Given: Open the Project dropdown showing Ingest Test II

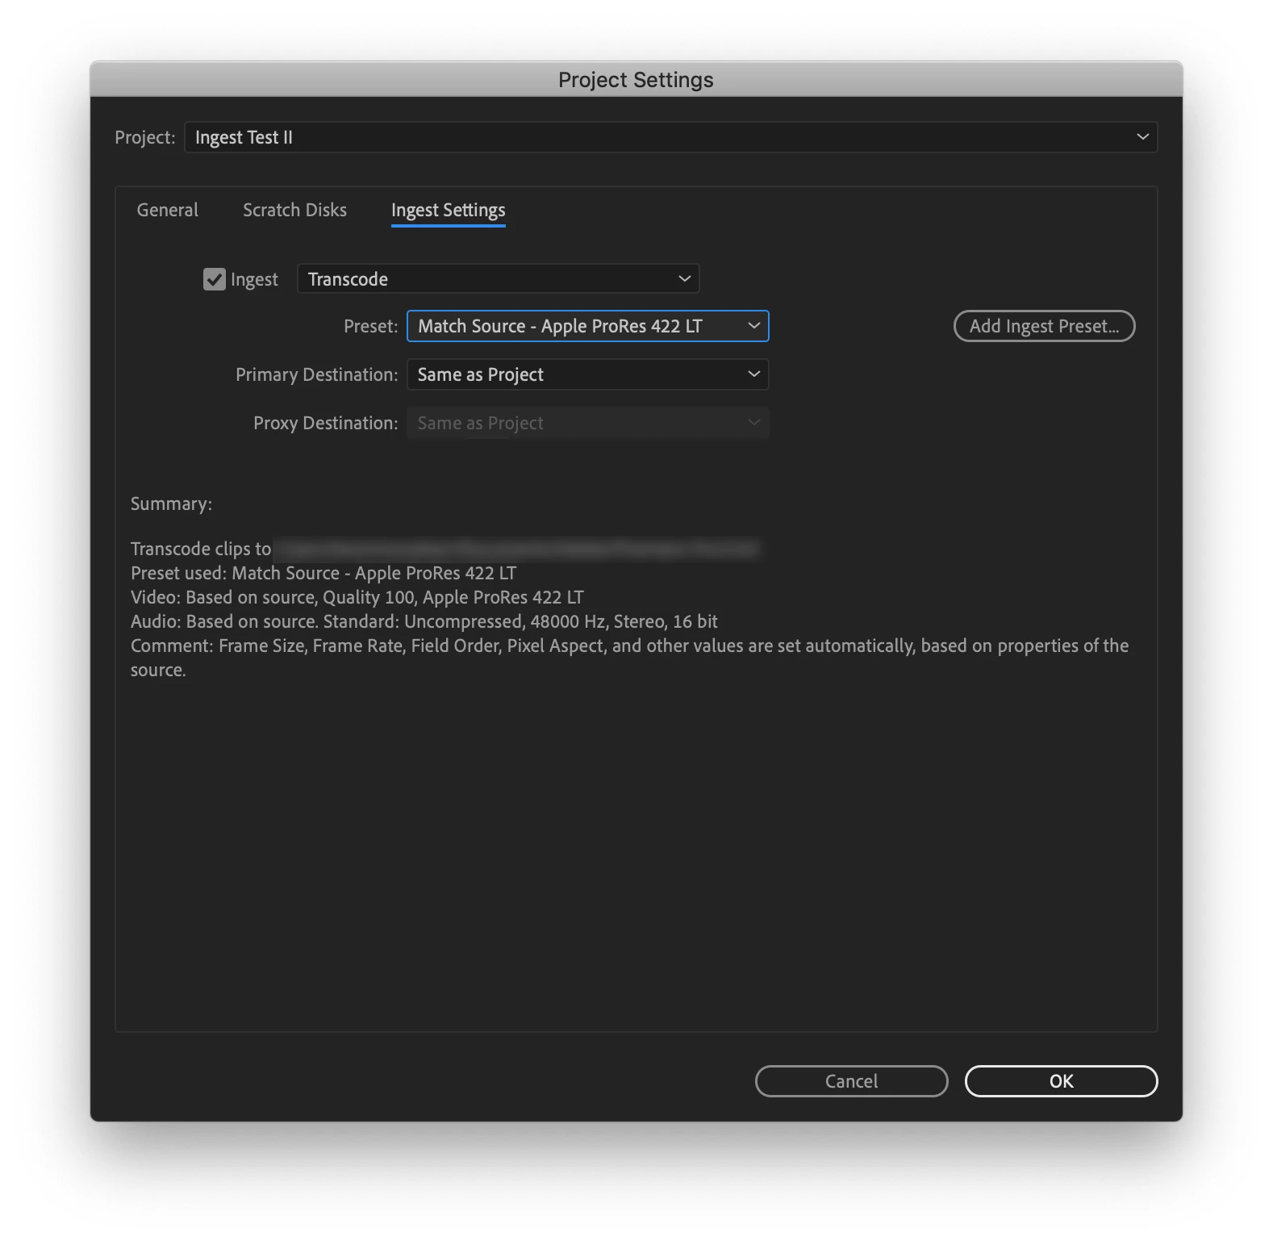Looking at the screenshot, I should (x=670, y=137).
